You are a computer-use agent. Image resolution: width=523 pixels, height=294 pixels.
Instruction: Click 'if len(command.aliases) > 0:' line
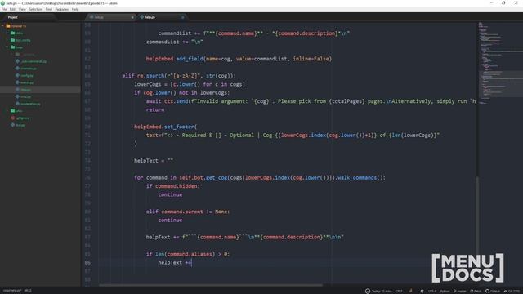188,254
